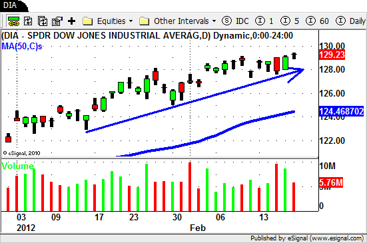Open the Published by eSignal website link
Viewport: 367px width, 243px height.
click(x=307, y=238)
